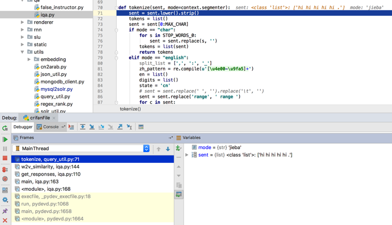The height and width of the screenshot is (225, 392).
Task: Stop the debug session
Action: 5,158
